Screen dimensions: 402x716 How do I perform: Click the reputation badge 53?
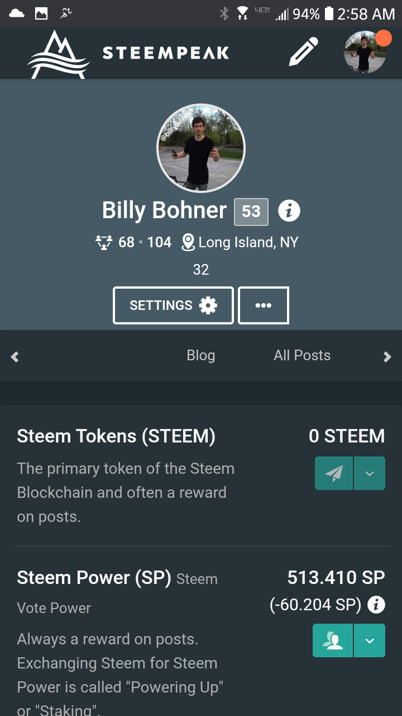click(x=251, y=211)
